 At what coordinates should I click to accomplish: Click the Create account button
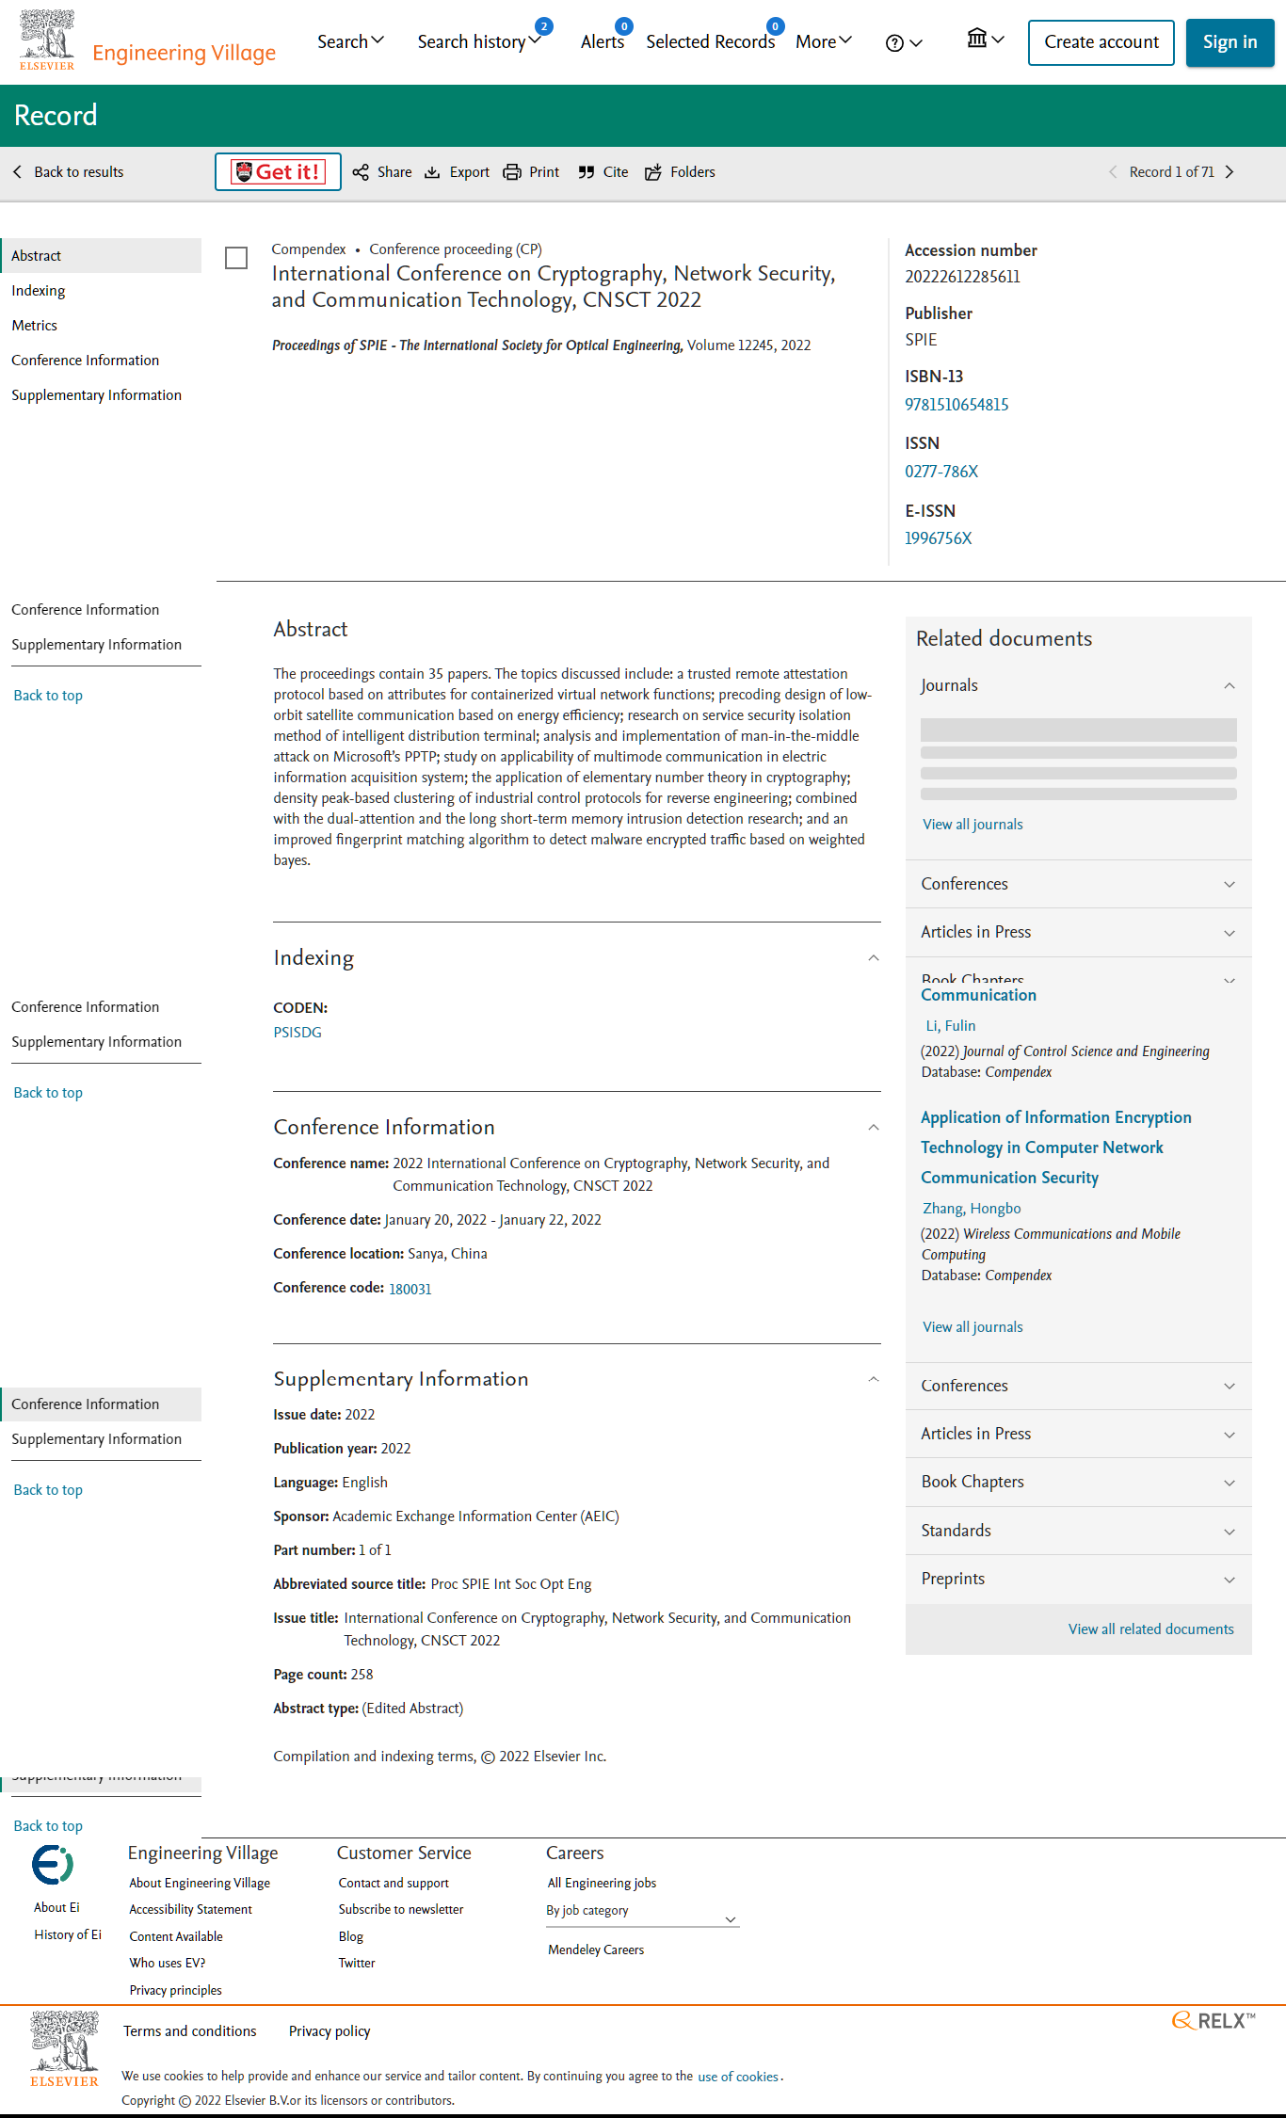tap(1101, 42)
